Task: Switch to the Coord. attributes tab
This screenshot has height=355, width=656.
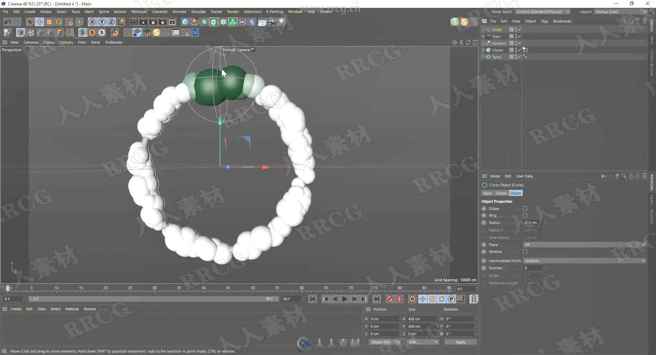Action: pos(501,193)
